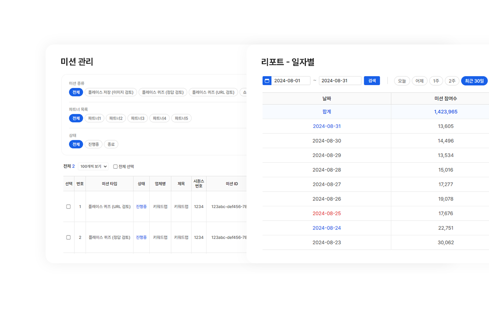Check the 전체 선택 checkbox
The image size is (489, 314).
tap(115, 167)
